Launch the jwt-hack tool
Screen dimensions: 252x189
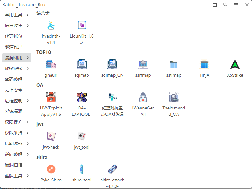pos(51,136)
